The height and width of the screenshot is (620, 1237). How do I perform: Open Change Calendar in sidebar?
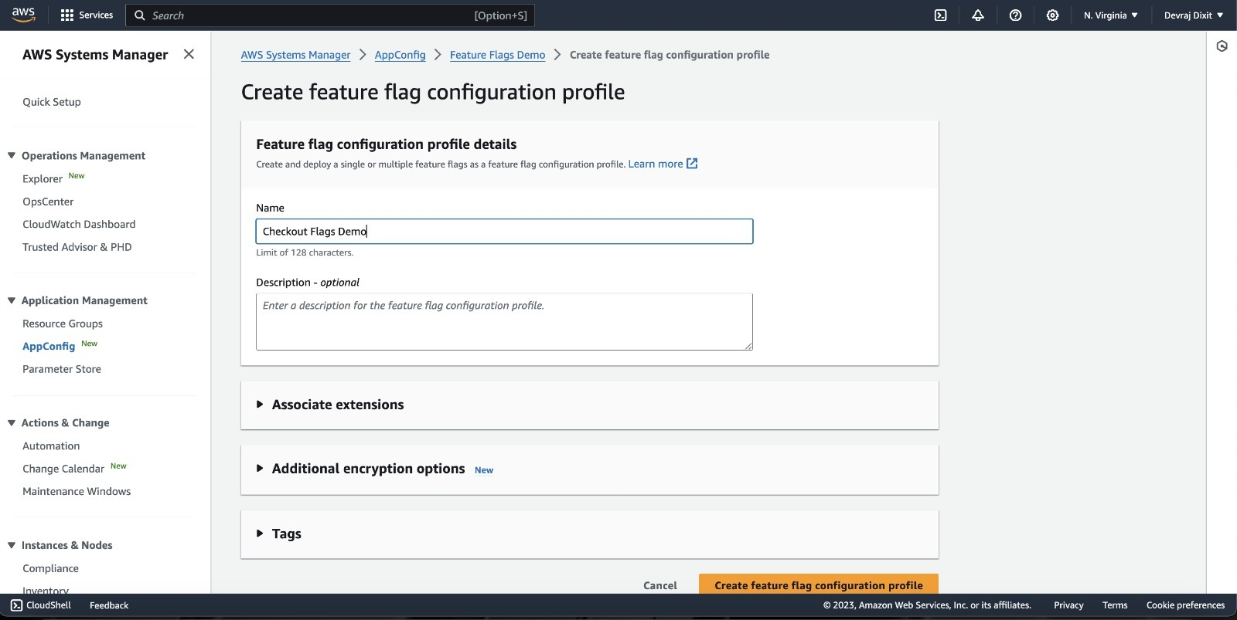click(x=63, y=469)
